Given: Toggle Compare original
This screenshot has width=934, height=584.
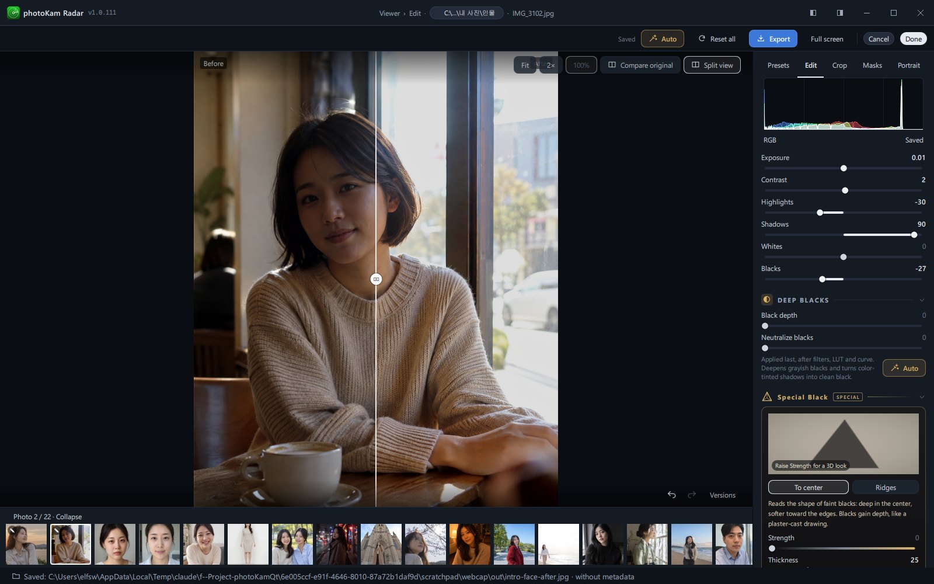Looking at the screenshot, I should coord(640,65).
